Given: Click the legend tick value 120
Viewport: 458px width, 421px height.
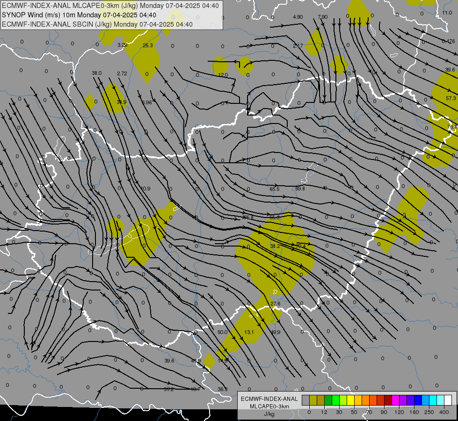Looking at the screenshot, I should click(399, 412).
